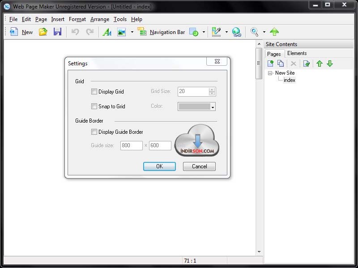Screen dimensions: 358x268
Task: Click the Navigation Bar text button
Action: (x=167, y=32)
